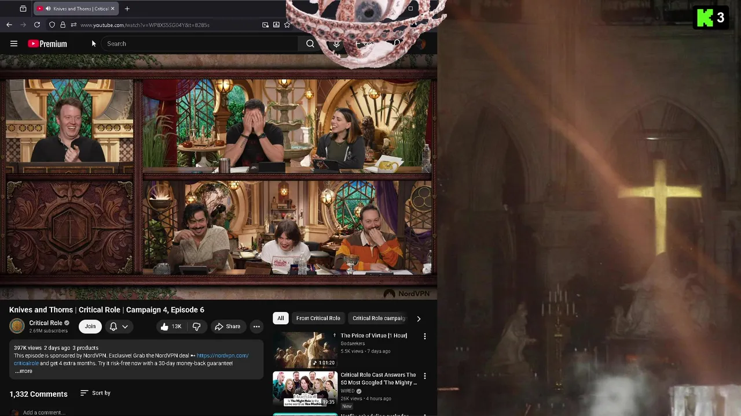Click 2.69M subscribers text
This screenshot has width=741, height=416.
click(49, 331)
